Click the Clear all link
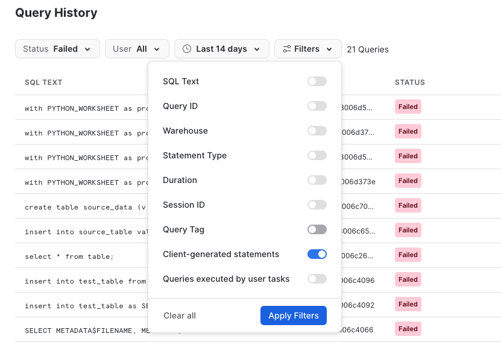The width and height of the screenshot is (501, 345). pyautogui.click(x=180, y=315)
